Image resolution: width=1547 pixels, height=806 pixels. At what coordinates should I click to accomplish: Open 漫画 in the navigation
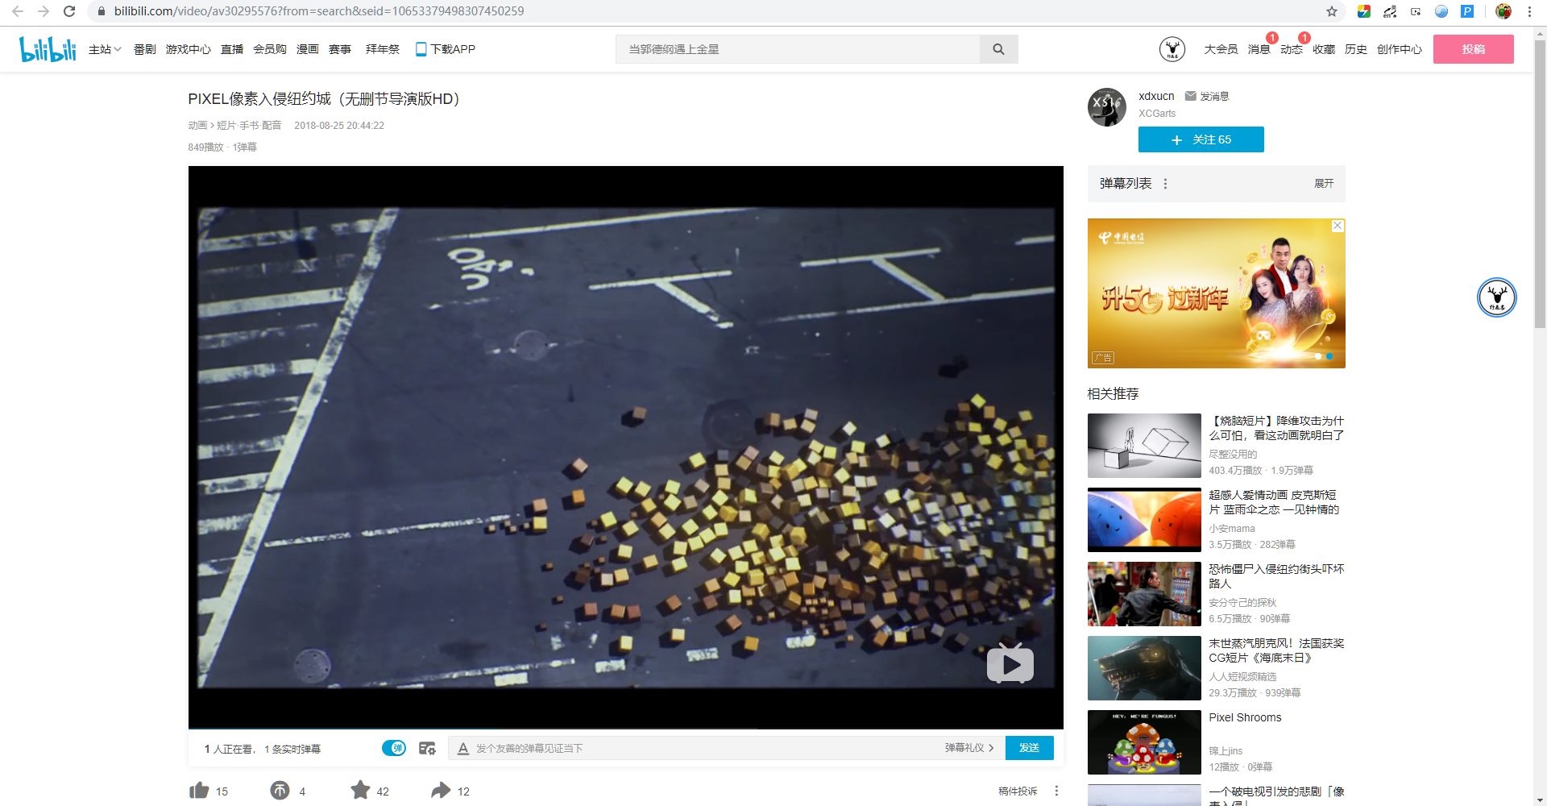[x=308, y=49]
